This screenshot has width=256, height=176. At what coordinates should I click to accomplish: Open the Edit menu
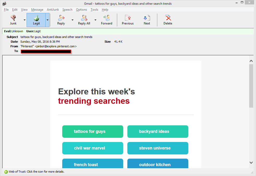(15, 10)
